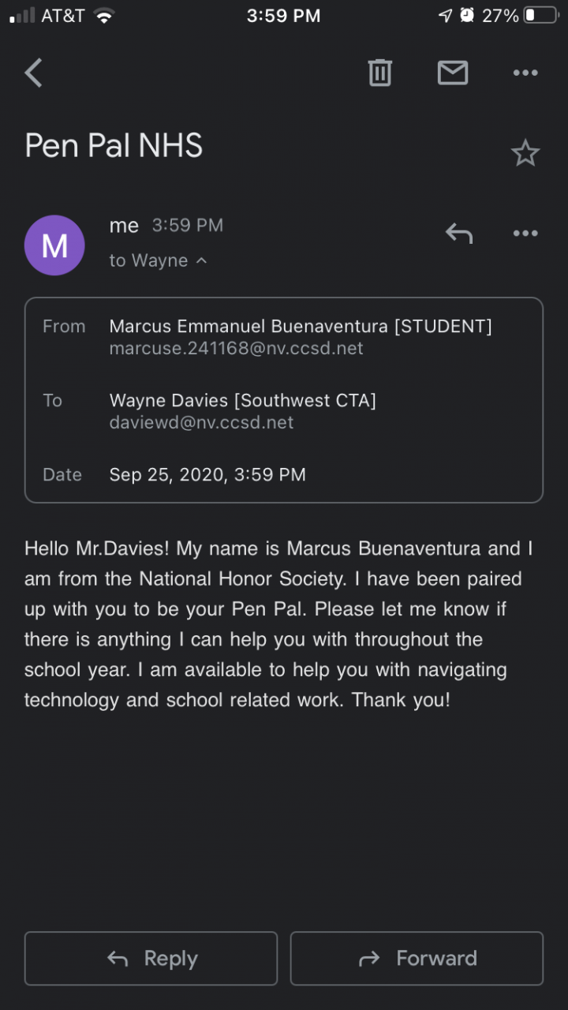Tap the Pen Pal NHS subject
Viewport: 568px width, 1010px height.
(114, 146)
